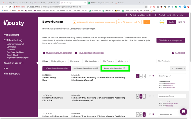Set rating B for Manuel Van Köhrbrück

pyautogui.click(x=141, y=96)
